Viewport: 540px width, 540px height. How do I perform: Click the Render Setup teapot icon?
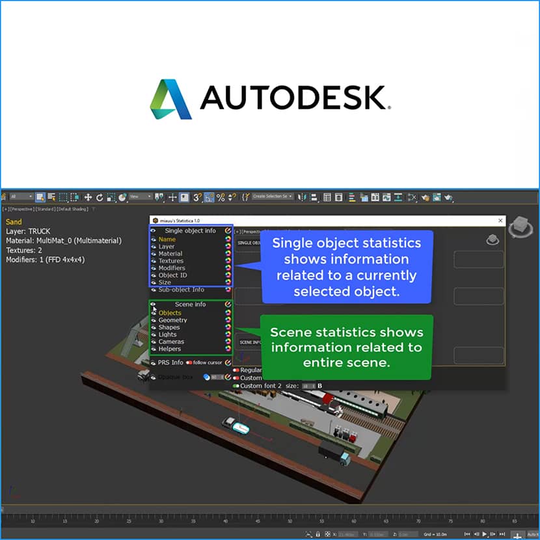point(425,197)
